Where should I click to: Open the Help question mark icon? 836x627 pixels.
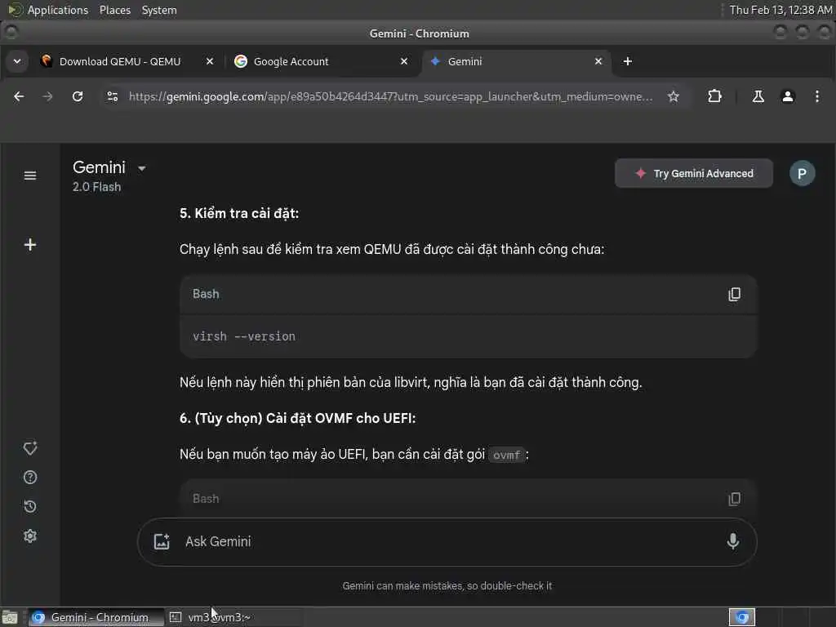pos(30,477)
